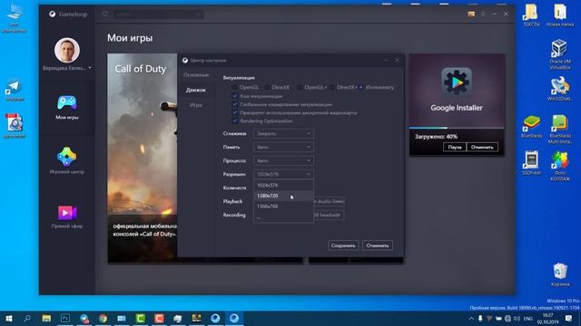This screenshot has width=581, height=326.
Task: Open the Gameloop hamburger menu icon
Action: [x=483, y=14]
